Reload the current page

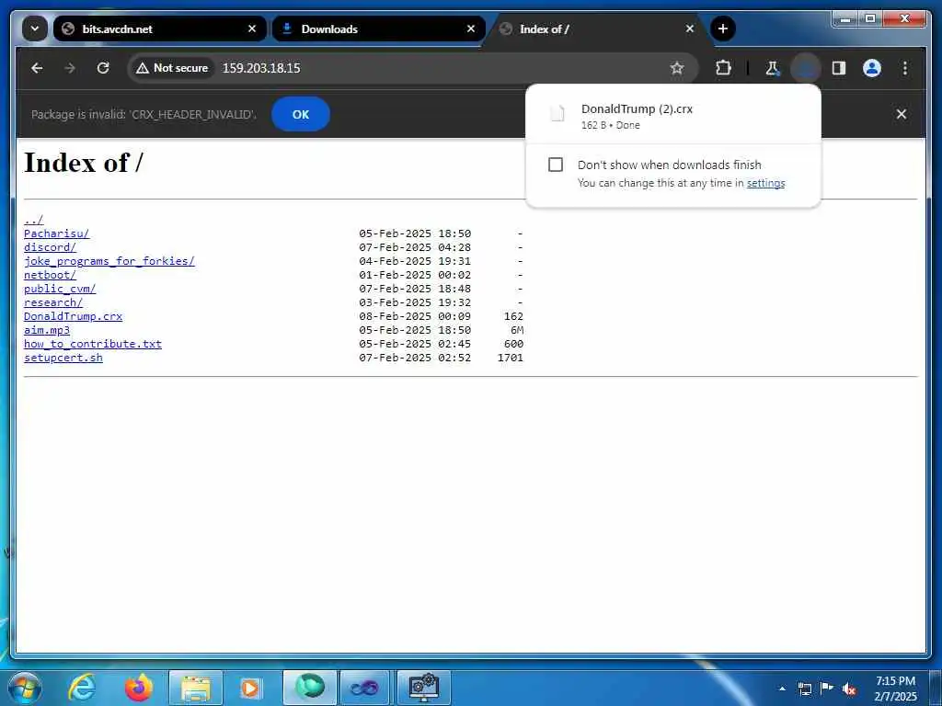point(103,68)
